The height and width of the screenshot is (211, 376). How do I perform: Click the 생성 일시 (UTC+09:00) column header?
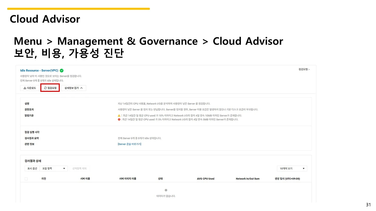(287, 179)
